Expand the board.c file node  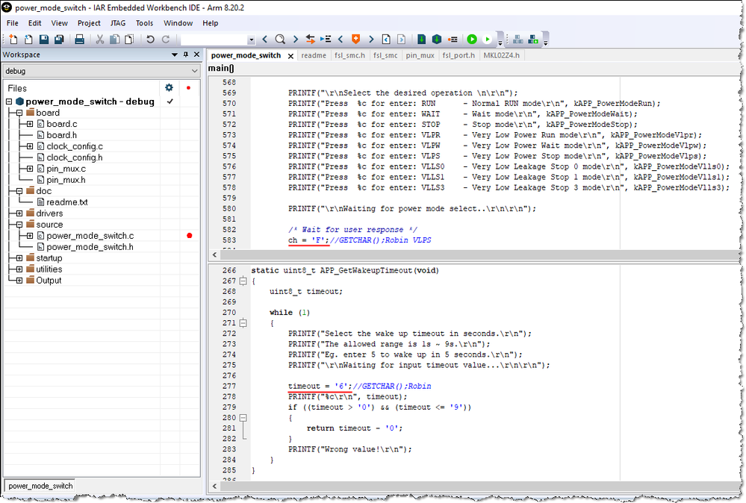click(30, 124)
